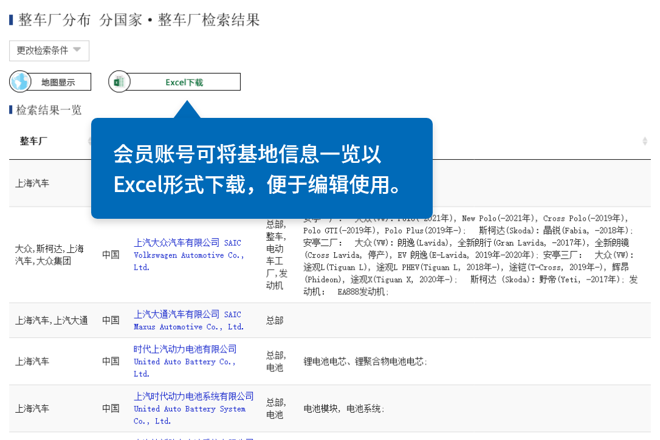
Task: Click the green Excel spreadsheet icon
Action: click(119, 81)
